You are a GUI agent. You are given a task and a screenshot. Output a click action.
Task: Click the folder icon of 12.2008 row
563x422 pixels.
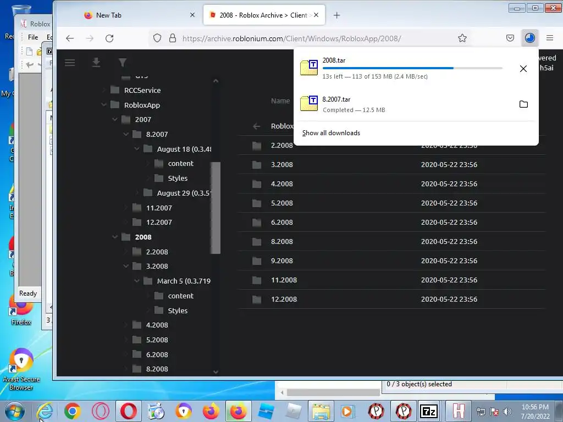click(x=257, y=299)
